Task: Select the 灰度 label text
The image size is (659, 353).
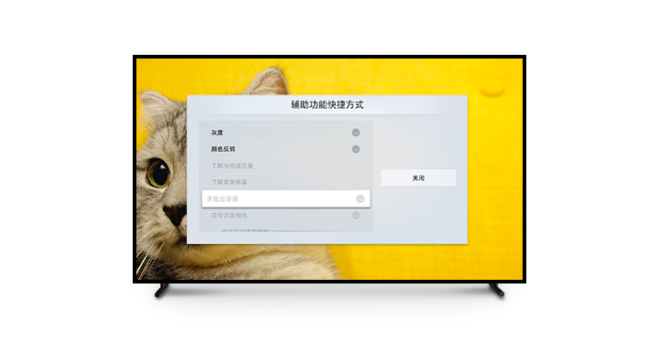Action: coord(217,133)
